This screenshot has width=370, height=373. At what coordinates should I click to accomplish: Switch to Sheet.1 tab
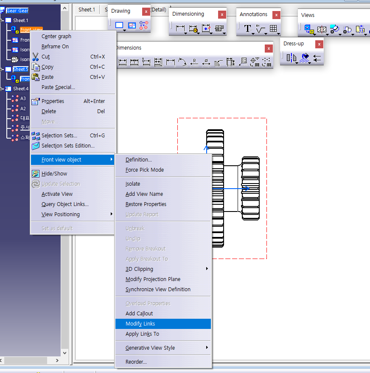pyautogui.click(x=87, y=9)
